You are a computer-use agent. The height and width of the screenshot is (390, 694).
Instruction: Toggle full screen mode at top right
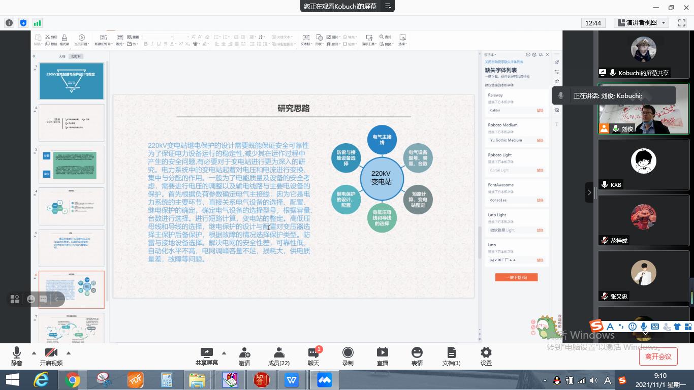pos(682,23)
